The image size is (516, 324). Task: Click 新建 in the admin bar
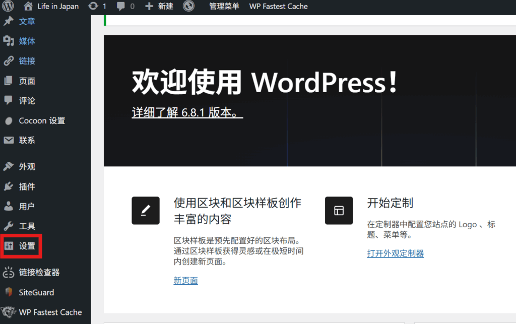tap(165, 6)
